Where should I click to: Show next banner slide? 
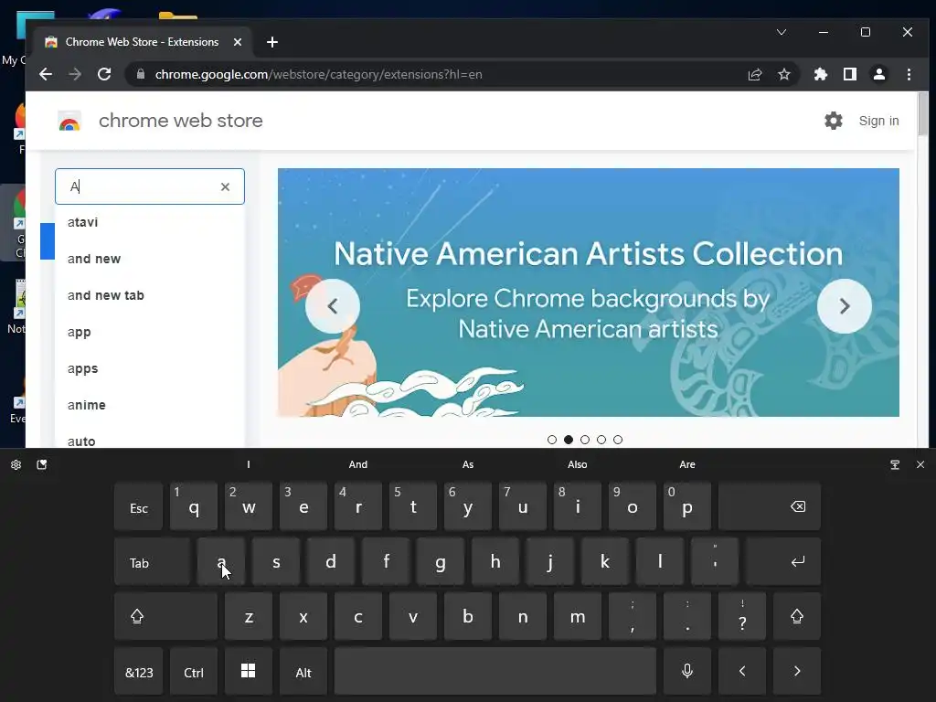(844, 306)
